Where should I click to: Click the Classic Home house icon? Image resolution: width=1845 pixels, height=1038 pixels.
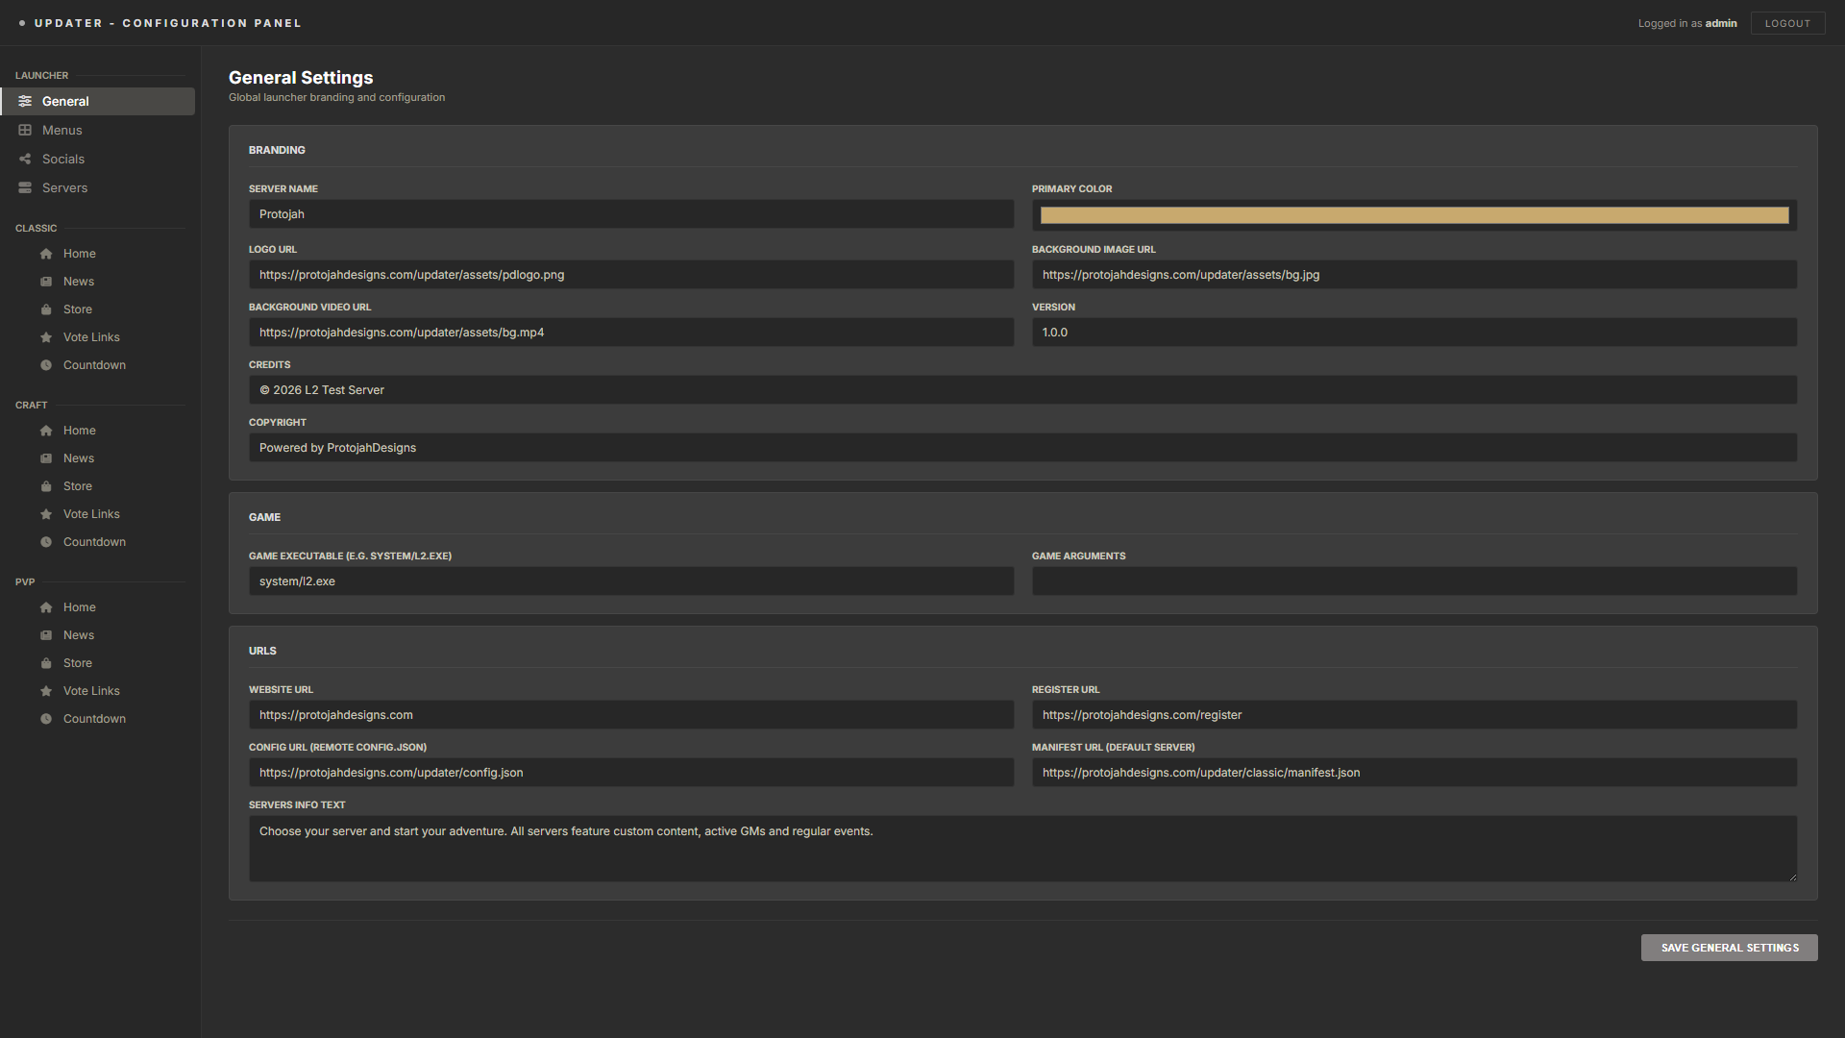46,254
